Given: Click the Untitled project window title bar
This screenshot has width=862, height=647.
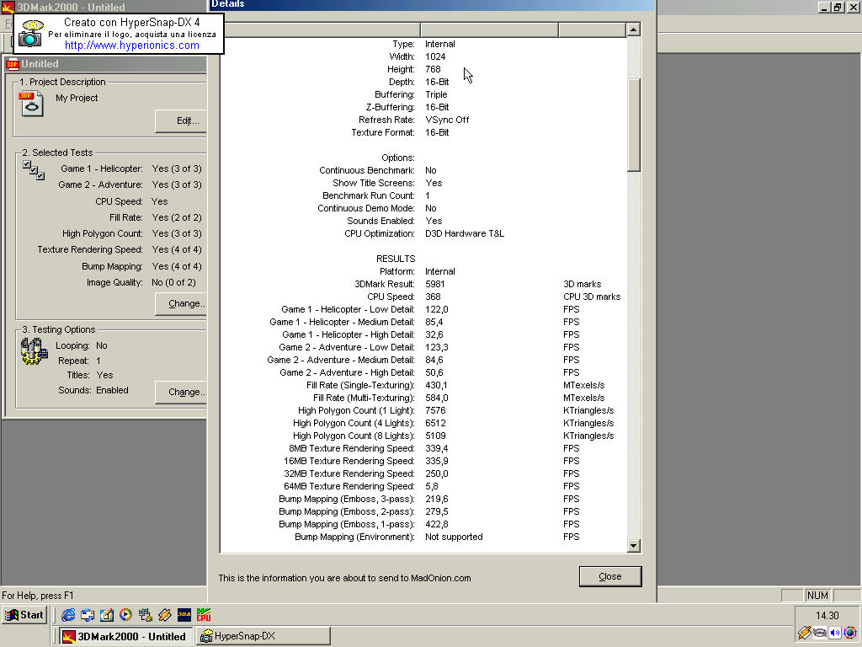Looking at the screenshot, I should [105, 64].
